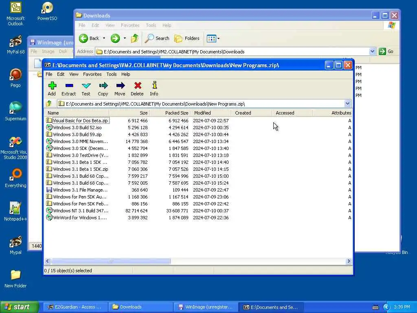Switch to Downloads taskbar button

point(140,307)
